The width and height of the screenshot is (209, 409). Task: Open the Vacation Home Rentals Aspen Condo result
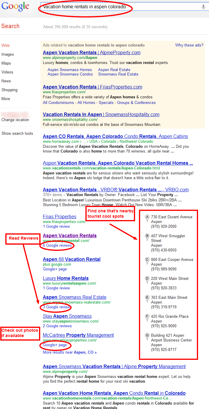point(114,393)
